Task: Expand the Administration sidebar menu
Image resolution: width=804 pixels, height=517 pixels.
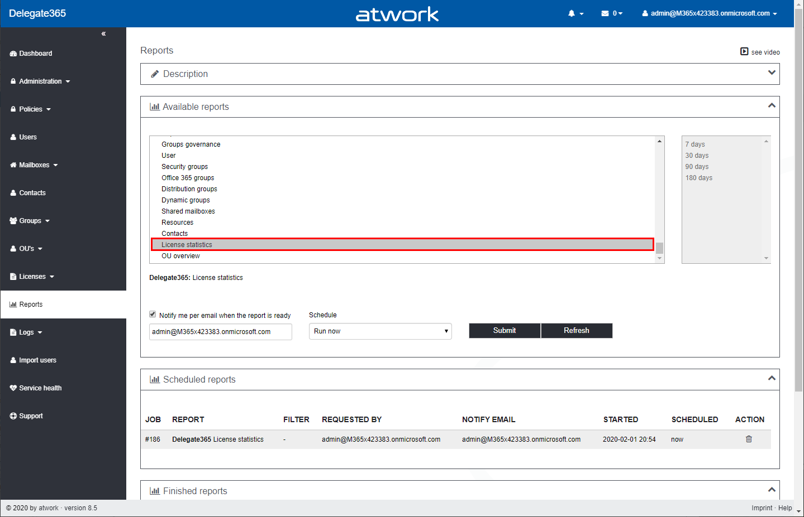Action: (x=40, y=81)
